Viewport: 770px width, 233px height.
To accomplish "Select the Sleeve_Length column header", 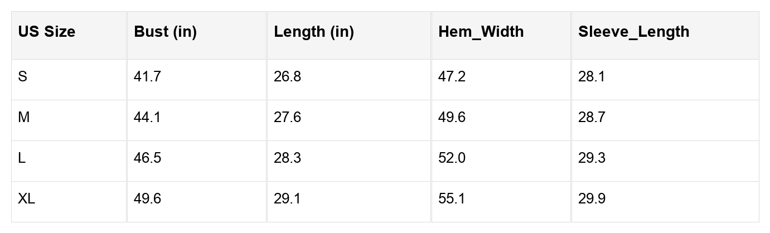I will point(634,32).
